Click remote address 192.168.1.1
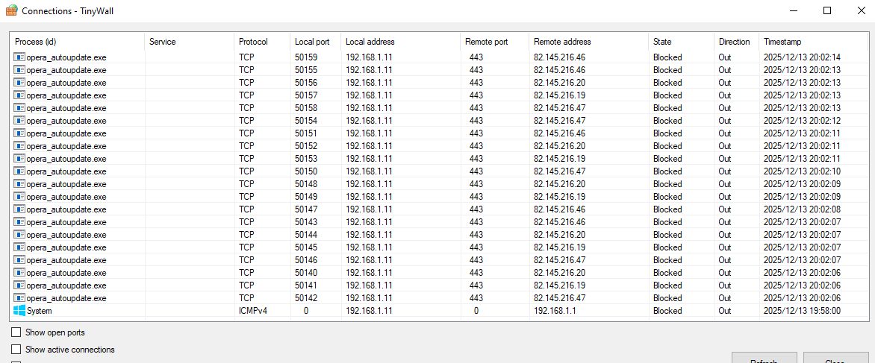The image size is (875, 363). click(555, 311)
